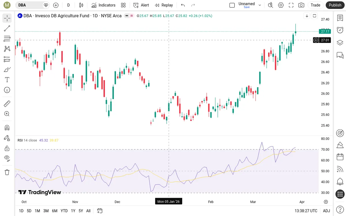Screen dimensions: 346x216
Task: Select the 1D date range
Action: 21,211
